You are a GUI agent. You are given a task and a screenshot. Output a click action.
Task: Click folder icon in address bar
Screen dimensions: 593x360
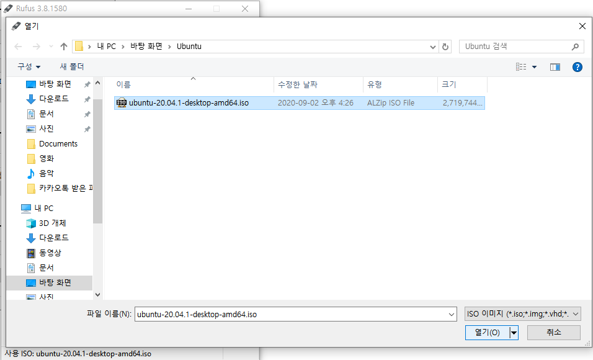pos(79,47)
